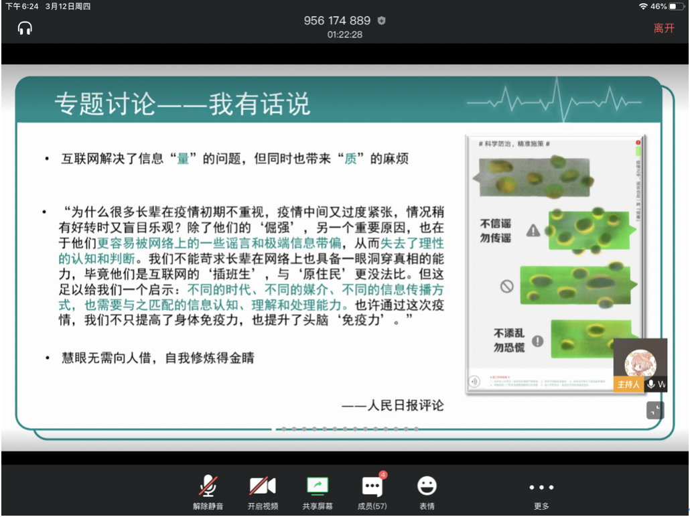Click the 专题讨论——我有话说 slide title
Viewport: 690px width, 517px height.
(182, 104)
